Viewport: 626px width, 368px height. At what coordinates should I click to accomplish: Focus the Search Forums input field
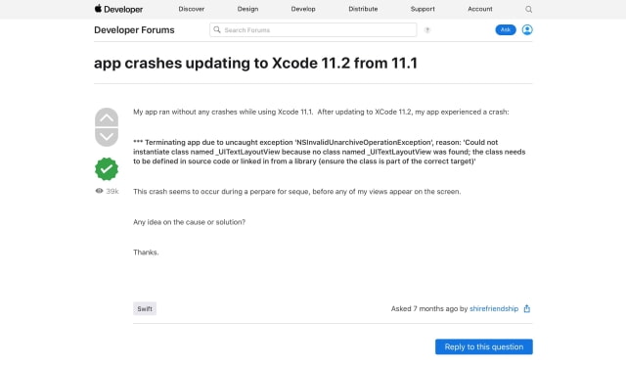click(x=313, y=30)
